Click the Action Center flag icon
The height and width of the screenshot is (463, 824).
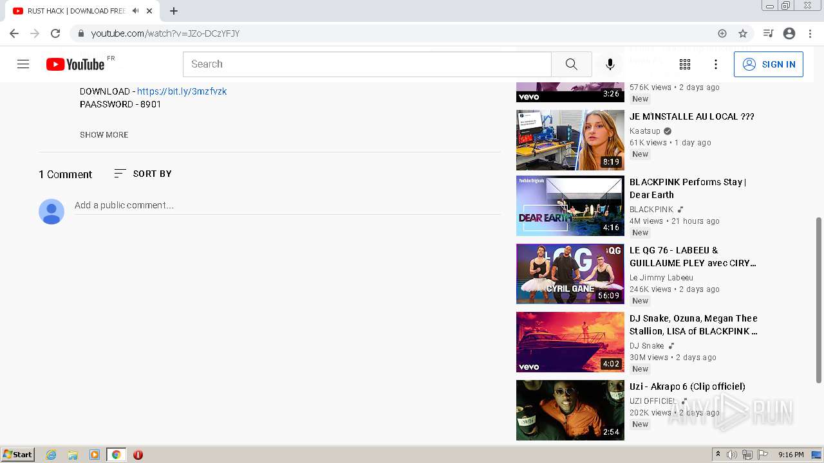(x=763, y=455)
